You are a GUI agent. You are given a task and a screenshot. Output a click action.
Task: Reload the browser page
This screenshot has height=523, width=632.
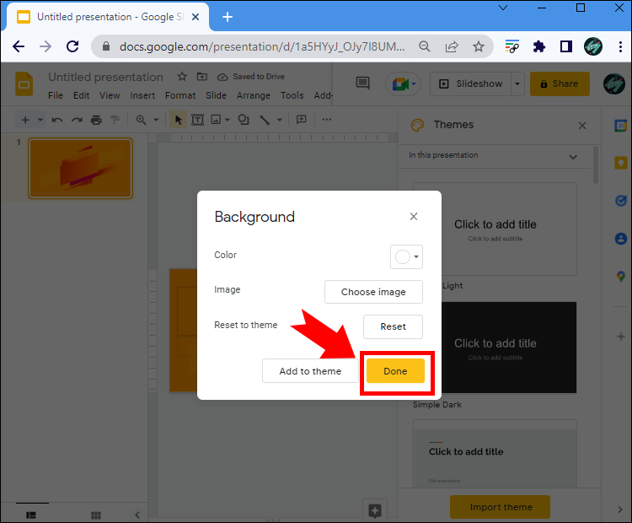click(72, 46)
